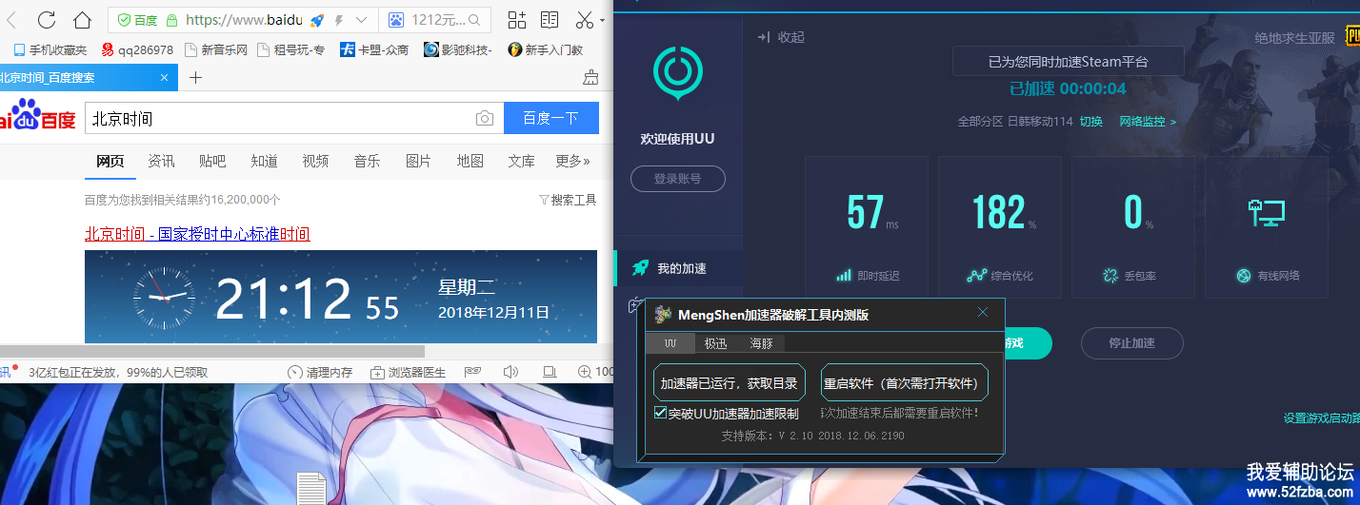Click the 综合优化 182% stat
This screenshot has height=505, width=1360.
tap(1000, 228)
